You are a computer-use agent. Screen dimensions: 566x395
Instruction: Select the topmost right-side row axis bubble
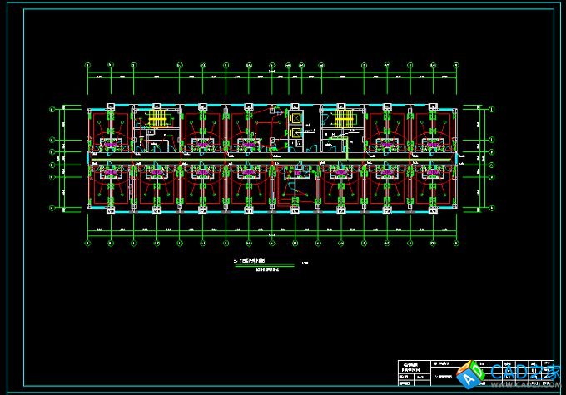[491, 109]
